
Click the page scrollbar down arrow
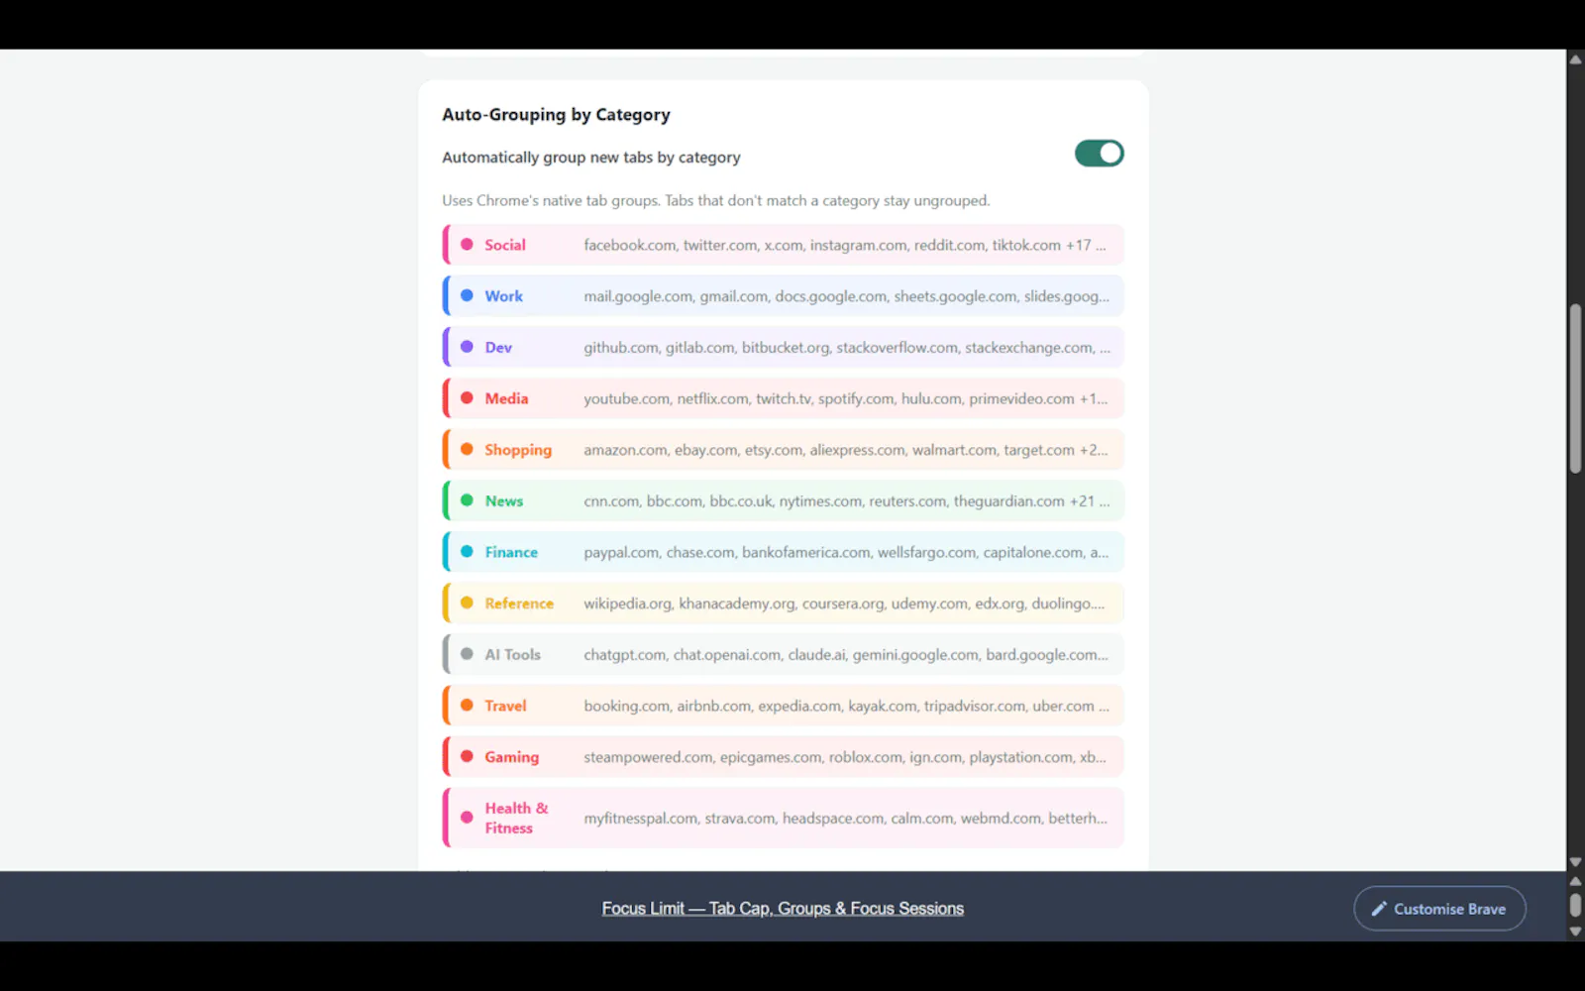point(1575,862)
